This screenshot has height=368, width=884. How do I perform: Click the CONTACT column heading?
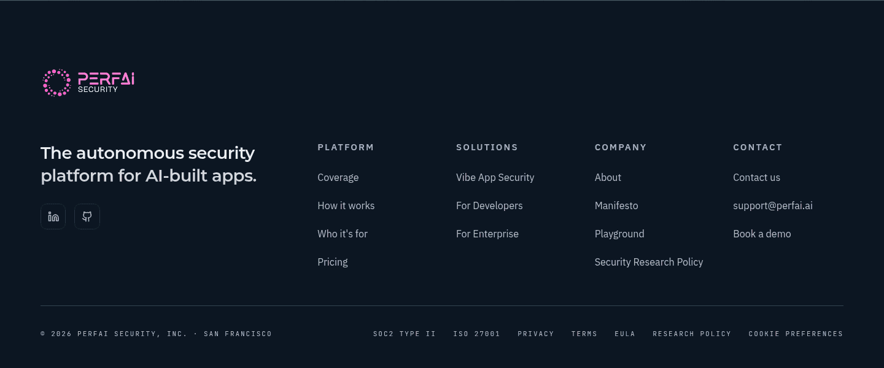click(758, 147)
